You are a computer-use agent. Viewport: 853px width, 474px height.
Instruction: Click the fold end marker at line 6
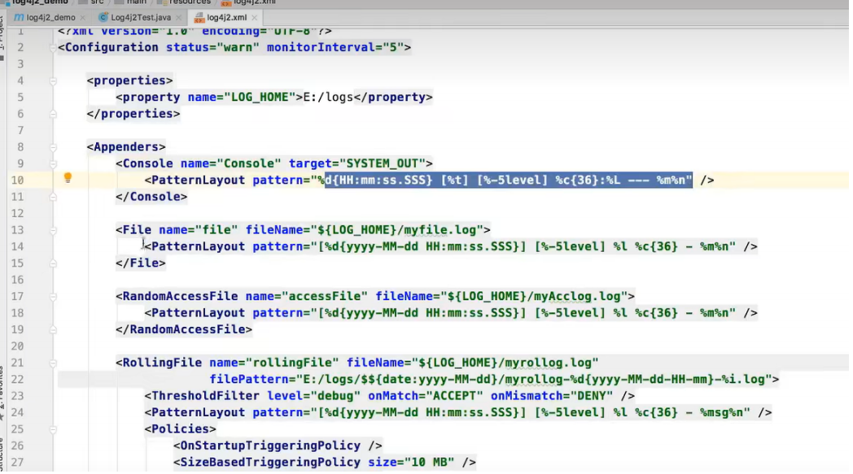click(53, 114)
